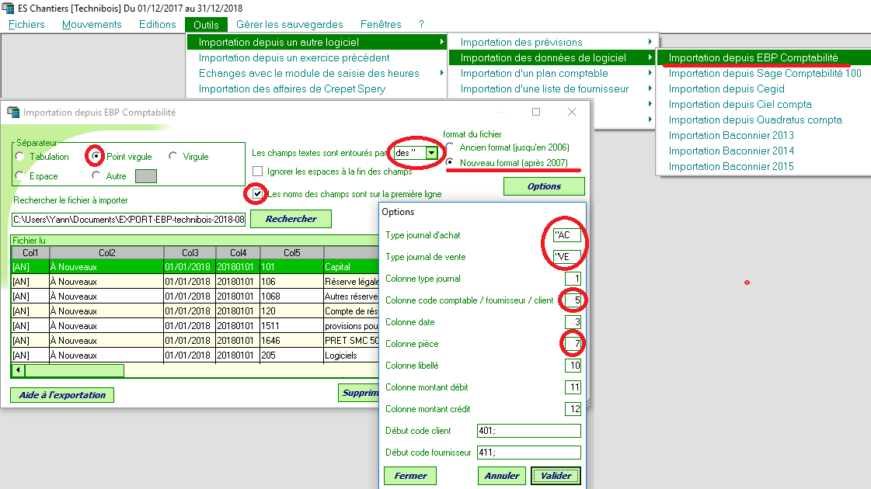This screenshot has height=489, width=871.
Task: Click Colonne type journal field
Action: (573, 278)
